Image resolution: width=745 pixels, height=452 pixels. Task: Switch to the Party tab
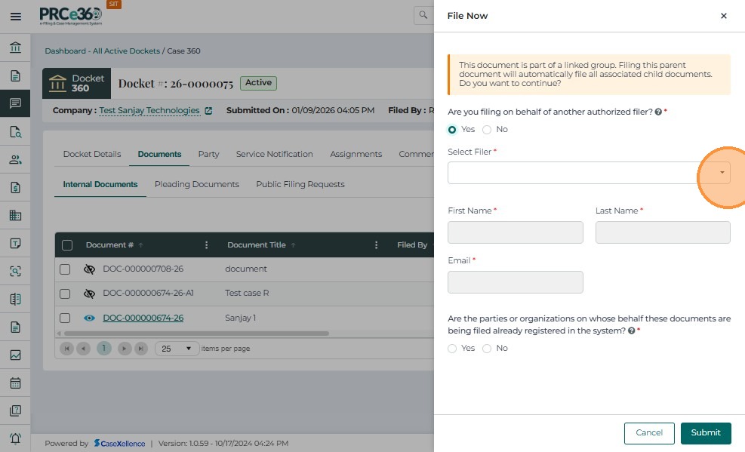208,154
